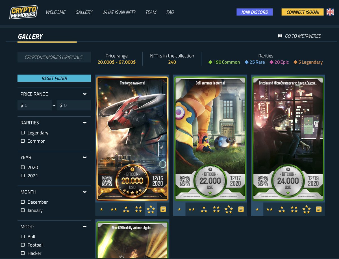Image resolution: width=339 pixels, height=259 pixels.
Task: Open the MicroStrategy Falcon NFT card
Action: [x=288, y=138]
